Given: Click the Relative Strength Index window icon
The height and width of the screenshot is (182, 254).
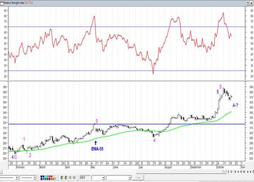Looking at the screenshot, I should pyautogui.click(x=2, y=3).
